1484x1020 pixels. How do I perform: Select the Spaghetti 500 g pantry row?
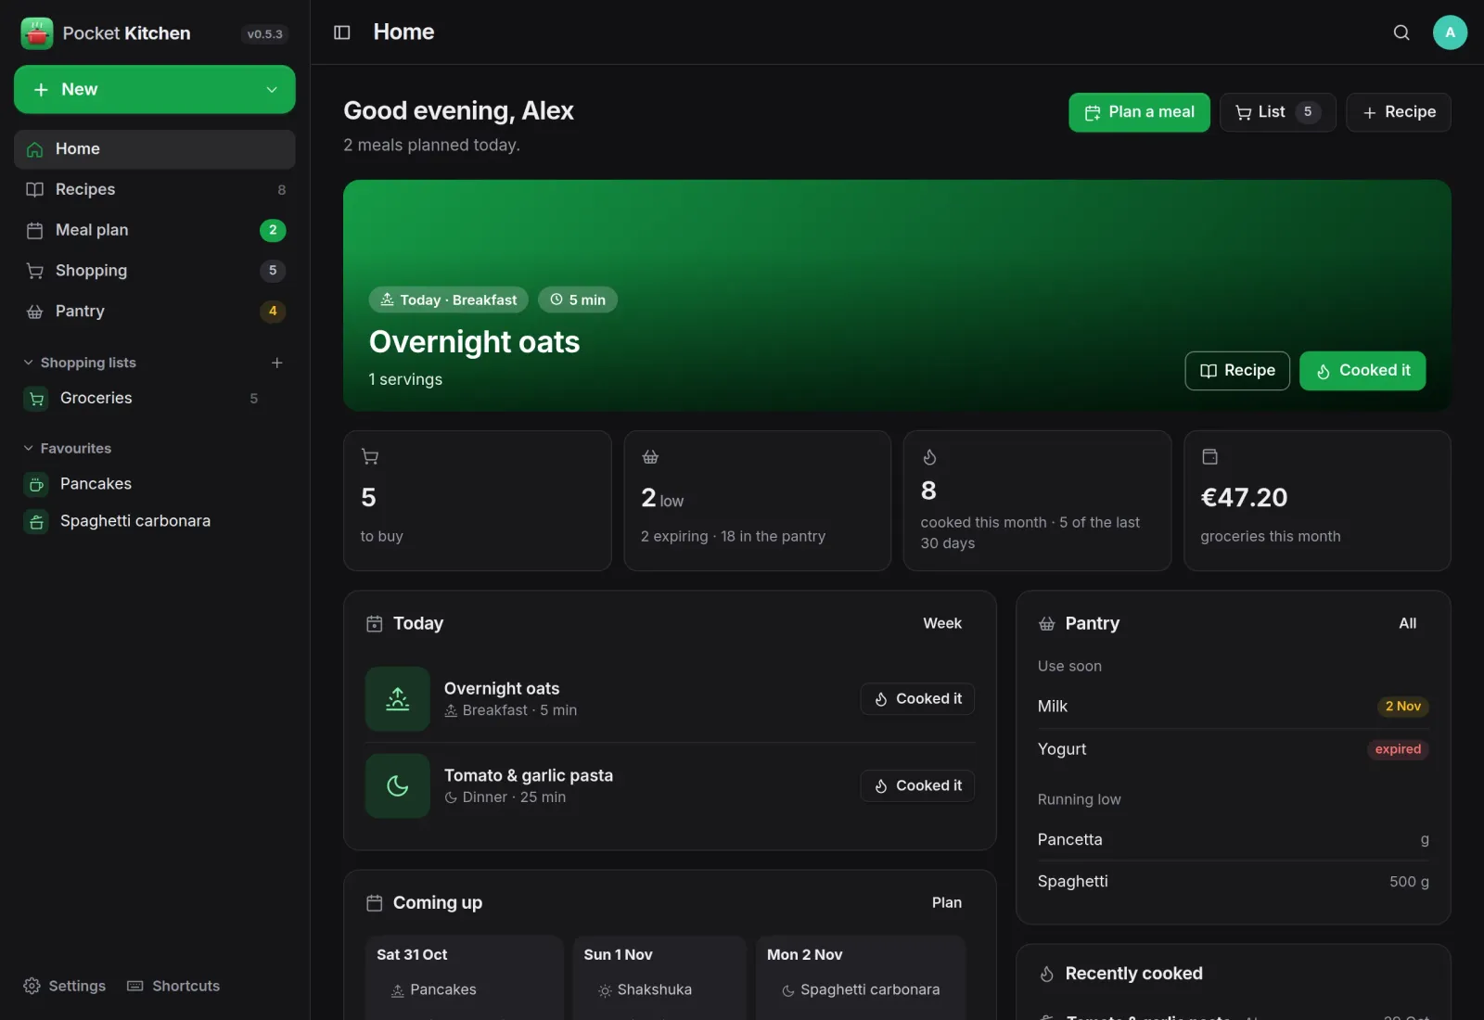1233,882
